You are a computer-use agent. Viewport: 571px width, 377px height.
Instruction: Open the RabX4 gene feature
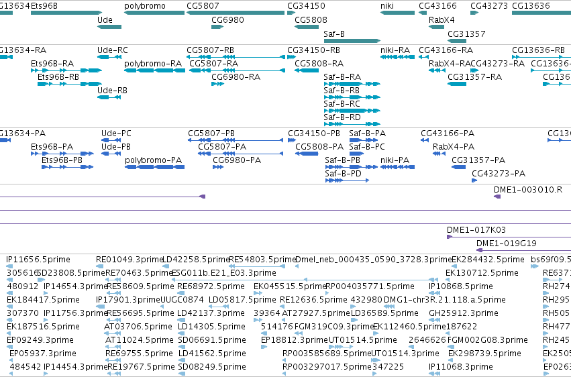click(x=436, y=27)
